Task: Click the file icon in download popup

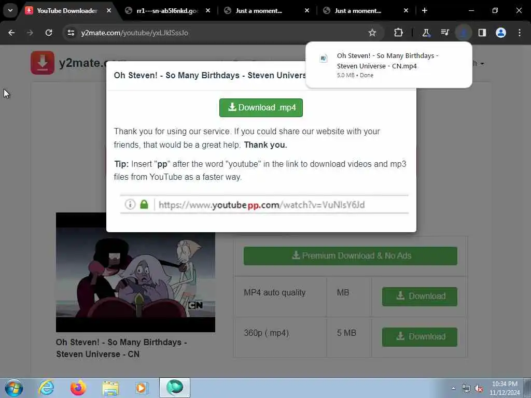Action: coord(324,59)
